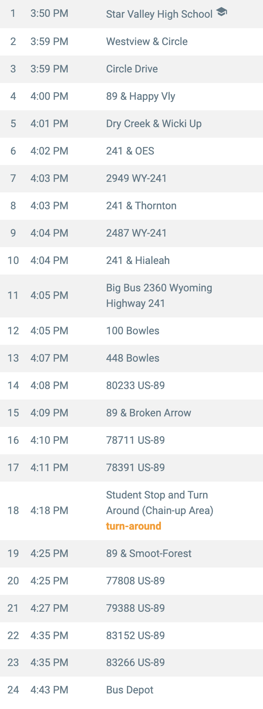Open the 89 & Smoot-Forest stop
263x709 pixels.
tap(131, 554)
